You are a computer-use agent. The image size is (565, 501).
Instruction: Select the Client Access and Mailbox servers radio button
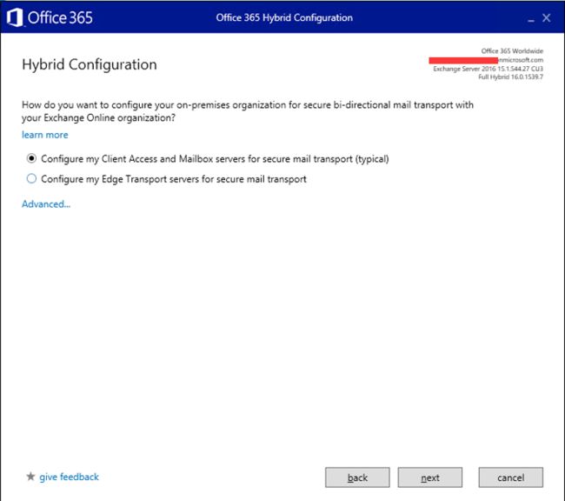32,159
